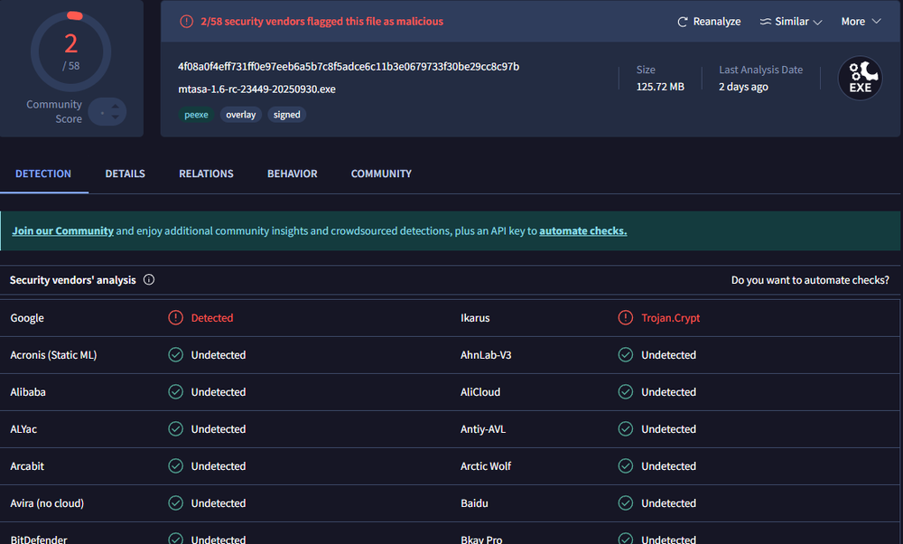Click the undetected check icon for Arctic Wolf
The width and height of the screenshot is (903, 544).
coord(626,466)
